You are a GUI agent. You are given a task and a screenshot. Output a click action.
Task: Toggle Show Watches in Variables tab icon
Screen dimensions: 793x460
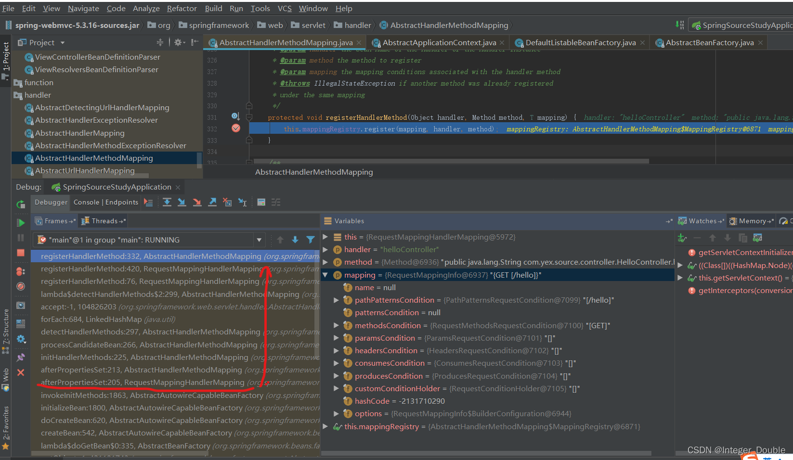click(x=757, y=238)
